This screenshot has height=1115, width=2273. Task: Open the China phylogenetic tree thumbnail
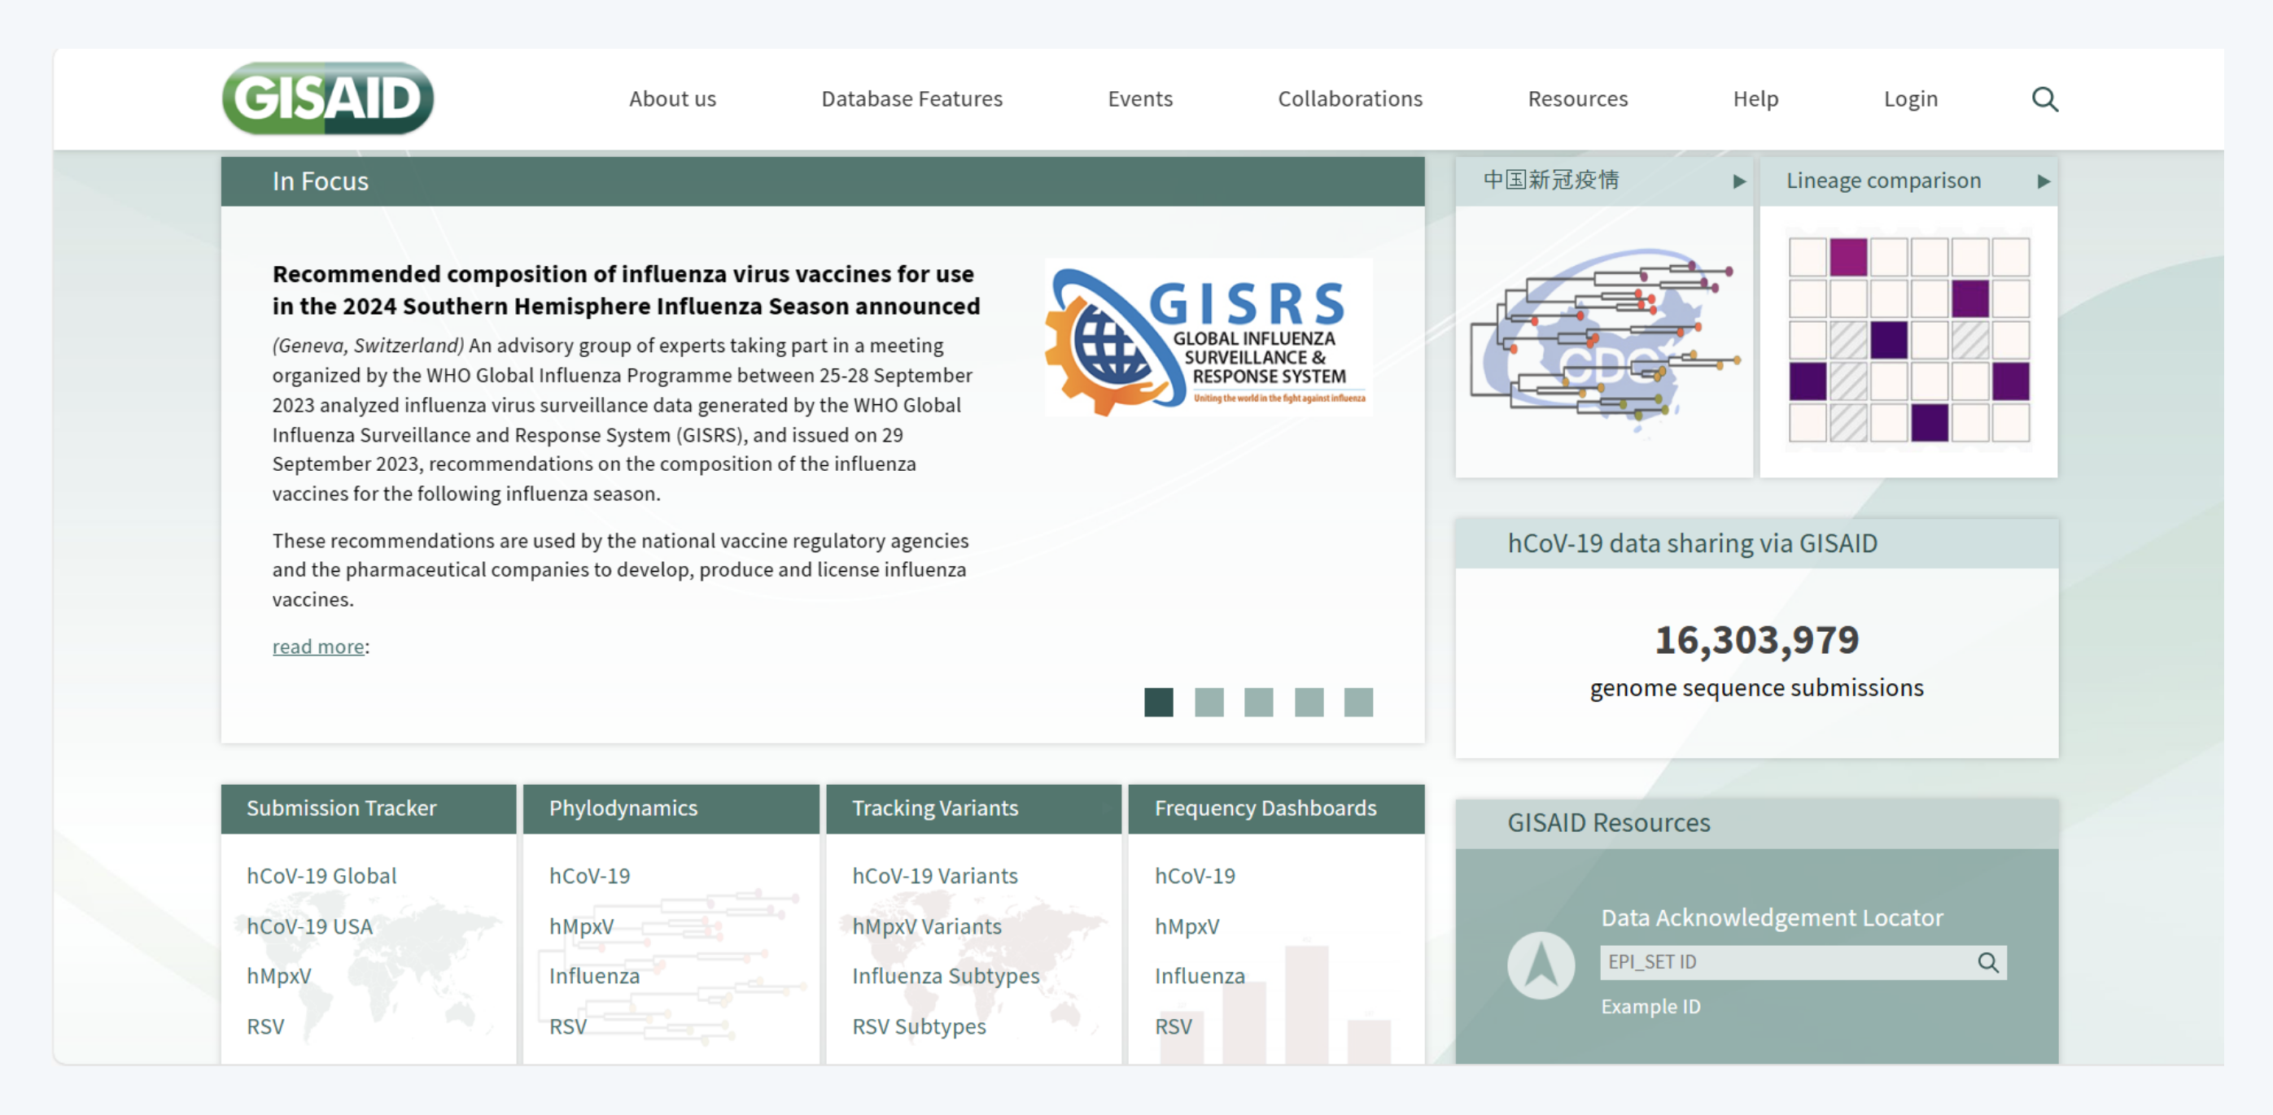coord(1602,341)
